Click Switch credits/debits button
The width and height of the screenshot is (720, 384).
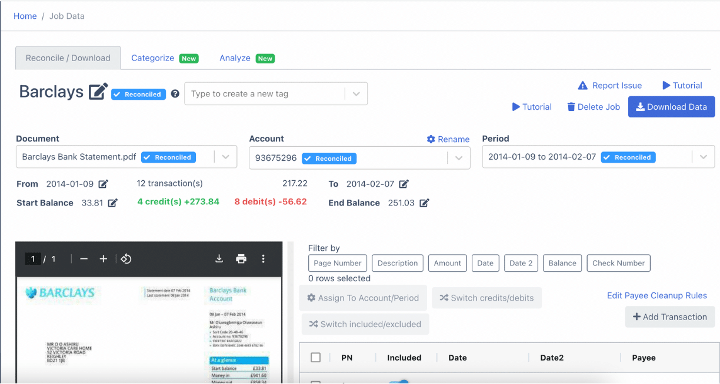(x=486, y=298)
